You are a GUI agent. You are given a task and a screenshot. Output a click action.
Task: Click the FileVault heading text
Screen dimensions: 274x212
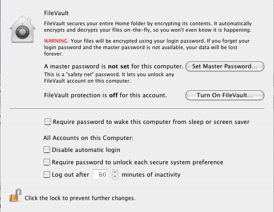click(x=56, y=13)
